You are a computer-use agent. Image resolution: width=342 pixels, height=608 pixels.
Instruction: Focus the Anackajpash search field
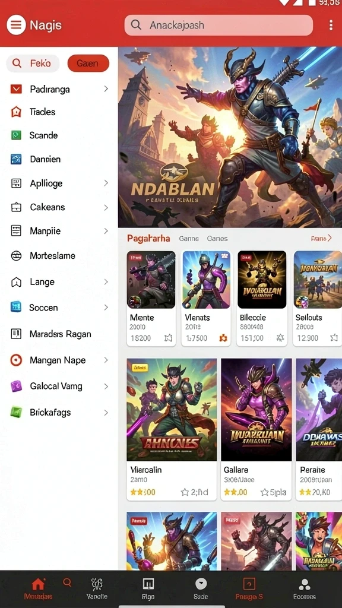click(218, 25)
